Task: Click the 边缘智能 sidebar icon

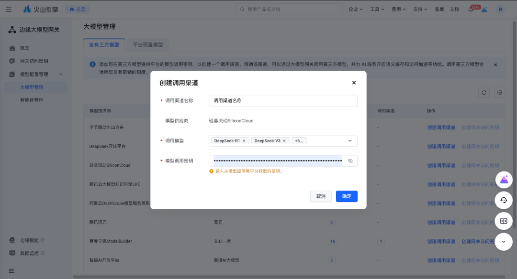Action: coord(12,240)
